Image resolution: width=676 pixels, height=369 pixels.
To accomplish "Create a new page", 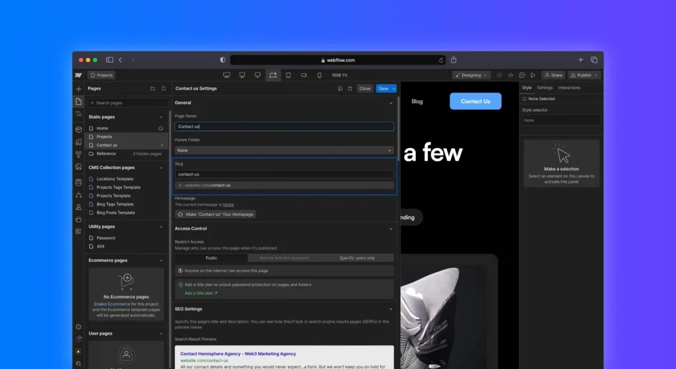I will point(164,88).
